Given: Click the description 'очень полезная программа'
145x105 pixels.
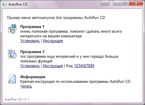Looking at the screenshot, I should (x=44, y=32).
